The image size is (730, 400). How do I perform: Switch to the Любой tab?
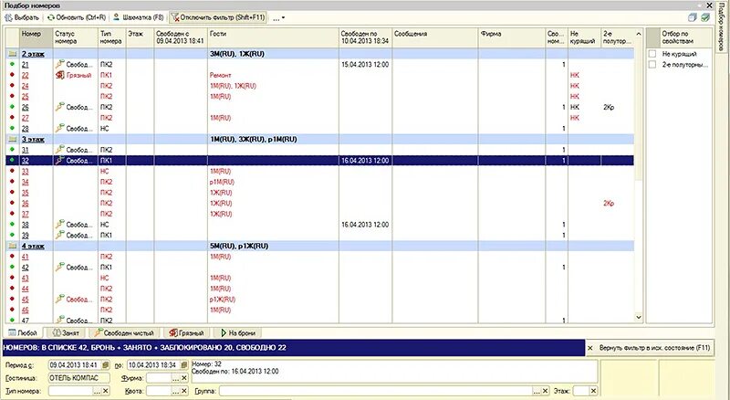point(23,332)
